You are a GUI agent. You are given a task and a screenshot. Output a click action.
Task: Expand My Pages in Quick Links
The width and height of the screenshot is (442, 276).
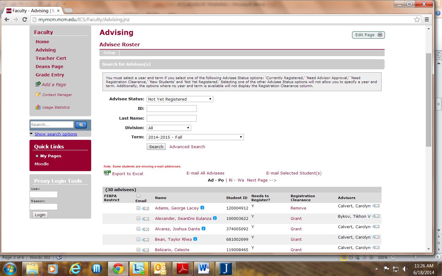point(37,156)
